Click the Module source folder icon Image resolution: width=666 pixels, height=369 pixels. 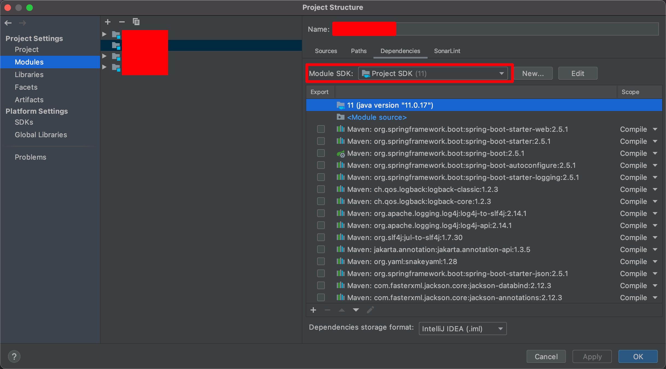[x=340, y=117]
